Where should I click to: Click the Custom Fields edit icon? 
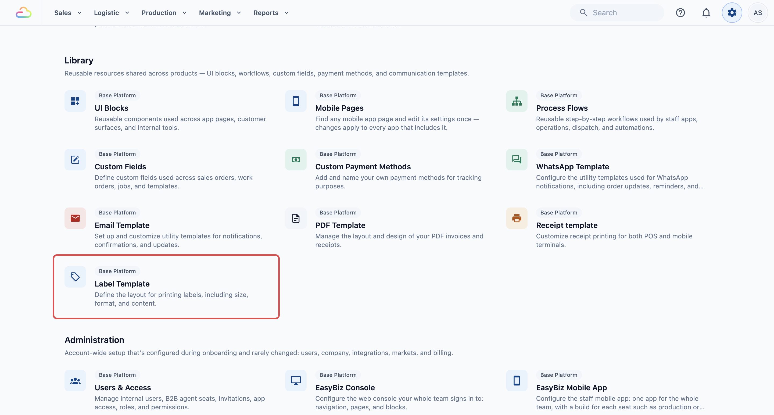click(x=75, y=160)
